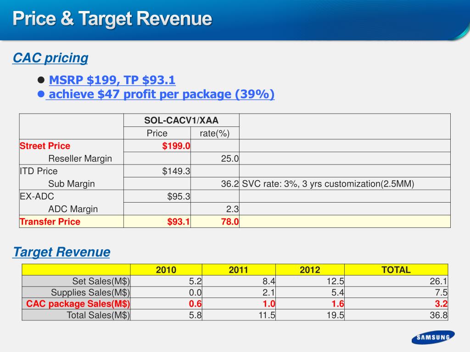Image resolution: width=470 pixels, height=352 pixels.
Task: Select the 'Reseller Margin' row label
Action: pos(80,158)
